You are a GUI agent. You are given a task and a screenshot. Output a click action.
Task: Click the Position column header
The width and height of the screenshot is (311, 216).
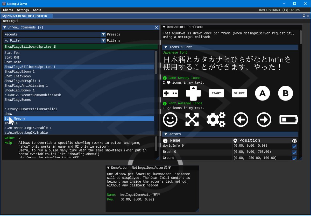262,141
